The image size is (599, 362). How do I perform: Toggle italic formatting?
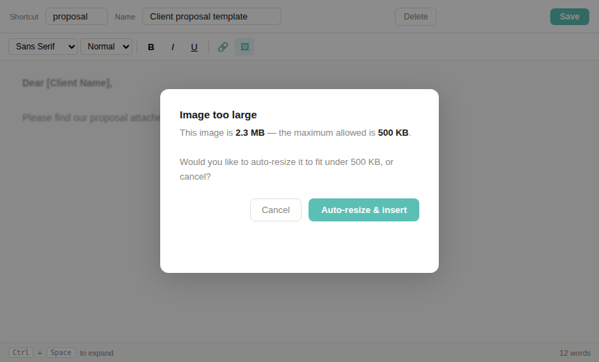[173, 47]
